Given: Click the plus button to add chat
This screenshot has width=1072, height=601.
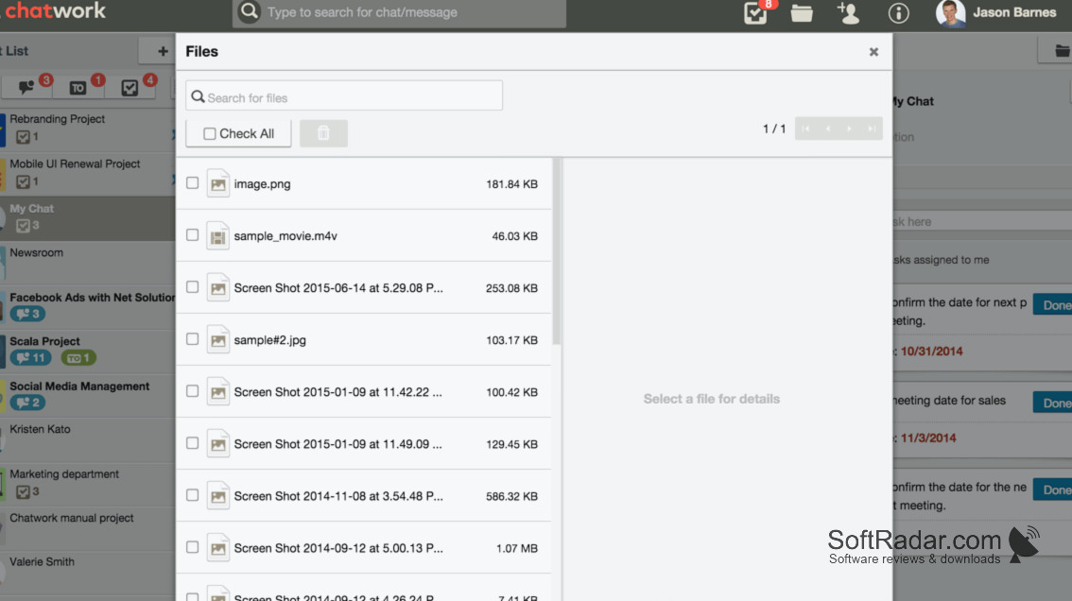Looking at the screenshot, I should 162,51.
